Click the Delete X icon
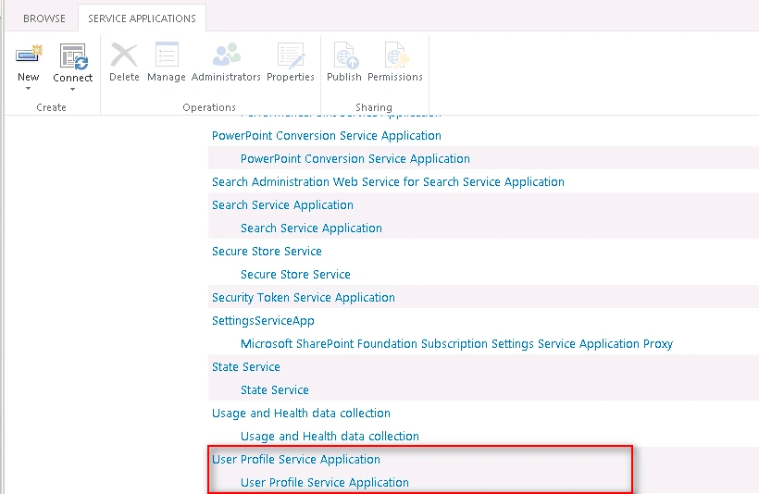The height and width of the screenshot is (494, 759). (x=124, y=55)
